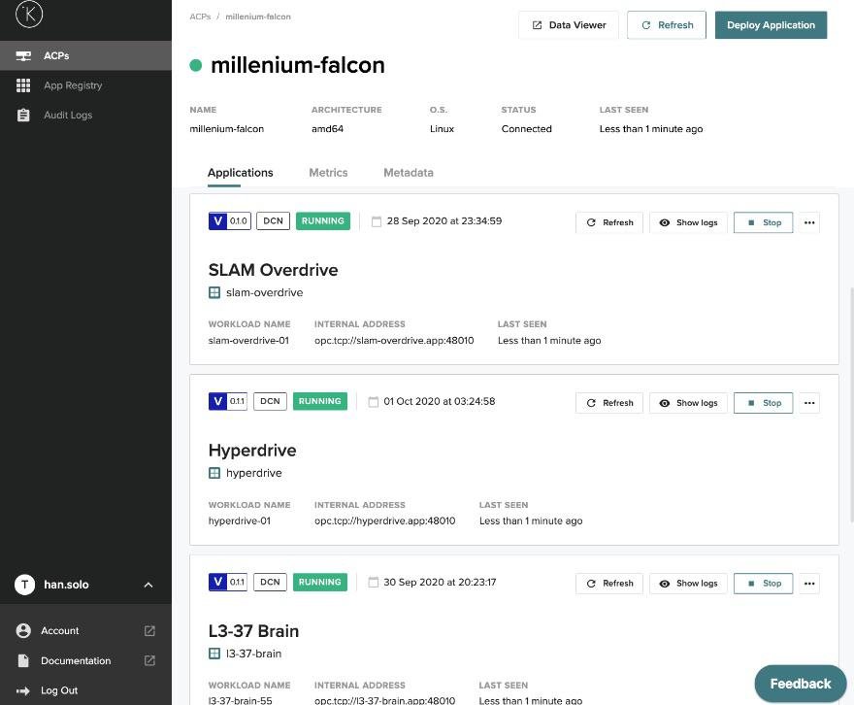Click the App Registry grid icon
The image size is (854, 705).
[x=23, y=85]
